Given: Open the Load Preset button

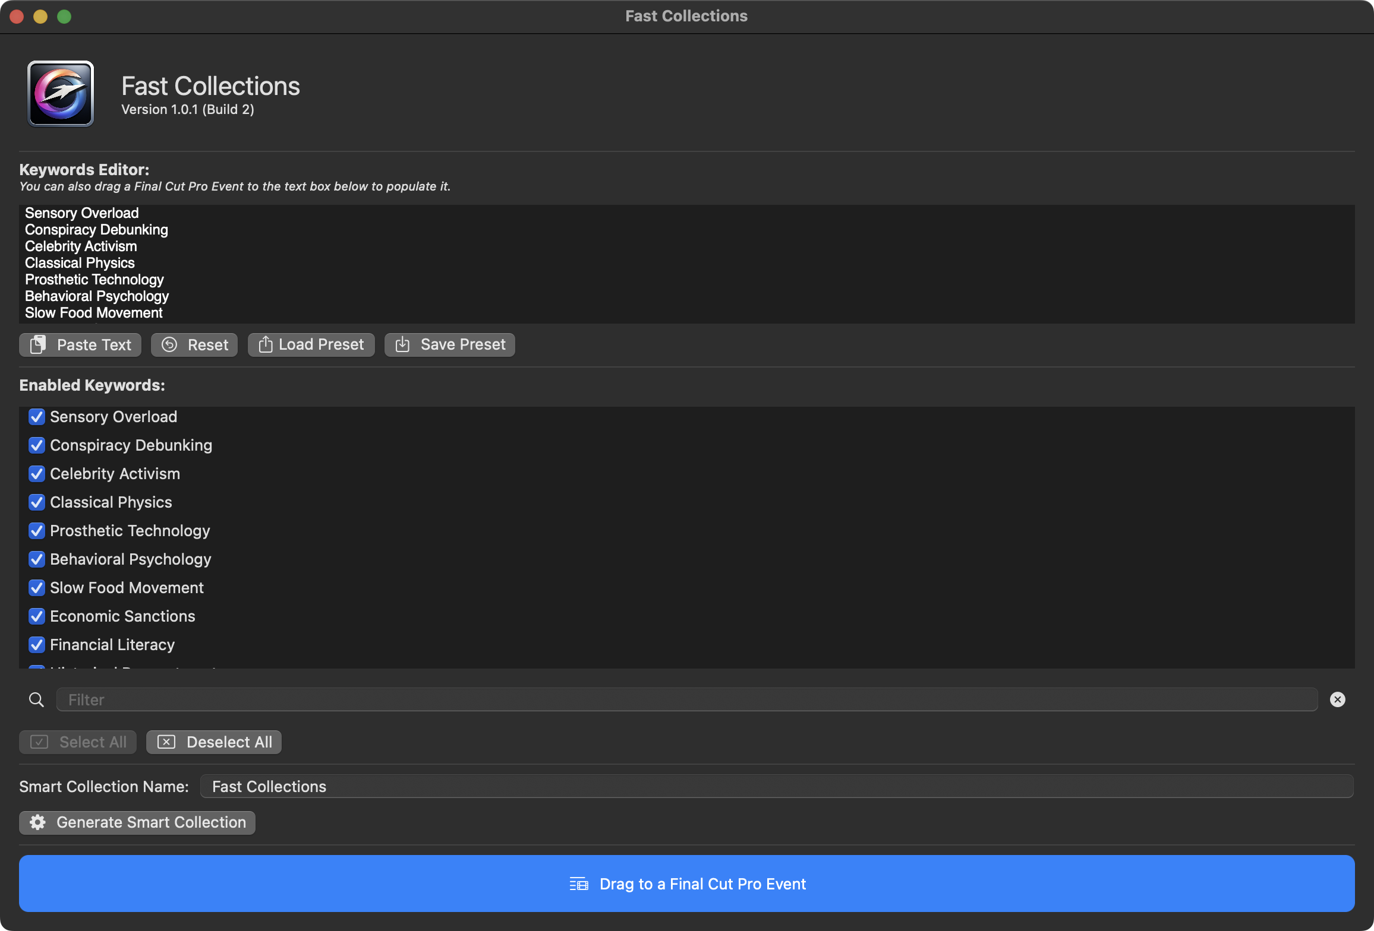Looking at the screenshot, I should point(311,345).
